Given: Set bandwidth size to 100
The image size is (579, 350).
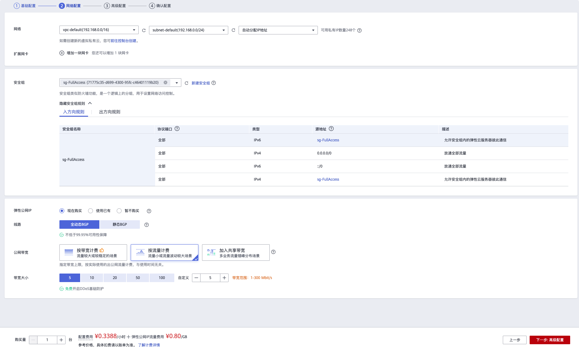Looking at the screenshot, I should (x=162, y=278).
